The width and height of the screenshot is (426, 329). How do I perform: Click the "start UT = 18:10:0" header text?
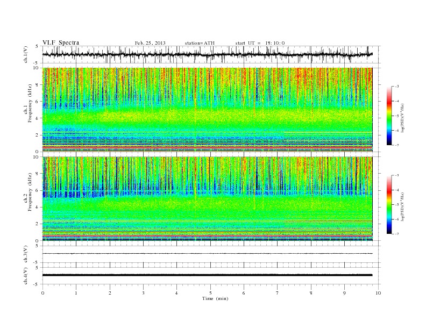[260, 43]
